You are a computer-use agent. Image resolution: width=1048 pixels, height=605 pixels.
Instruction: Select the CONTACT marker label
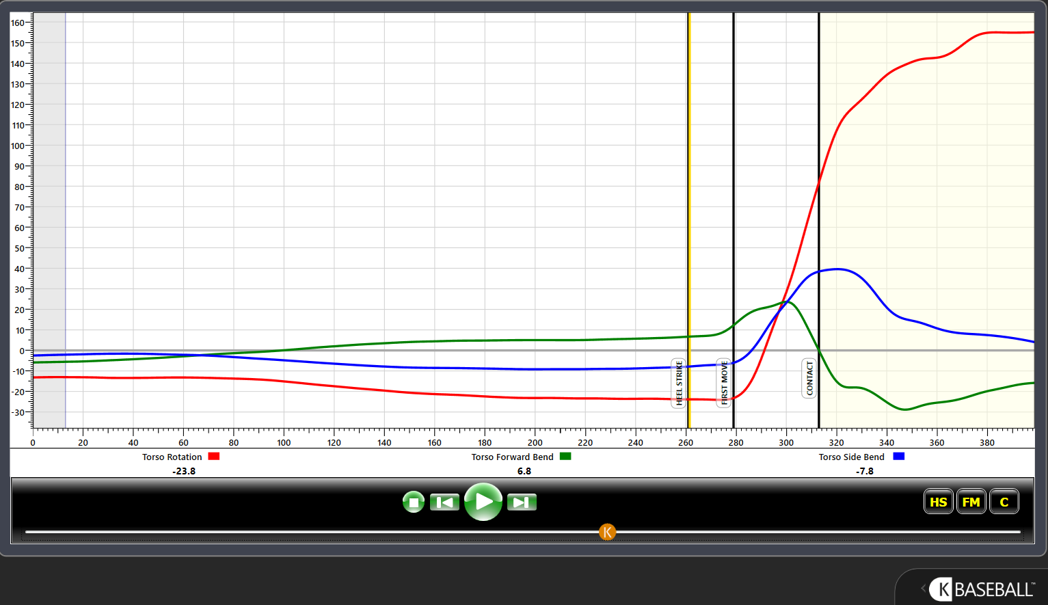click(x=809, y=378)
